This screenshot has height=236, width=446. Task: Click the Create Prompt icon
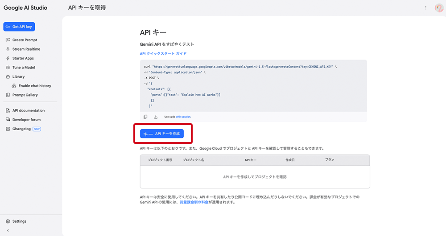[x=8, y=40]
